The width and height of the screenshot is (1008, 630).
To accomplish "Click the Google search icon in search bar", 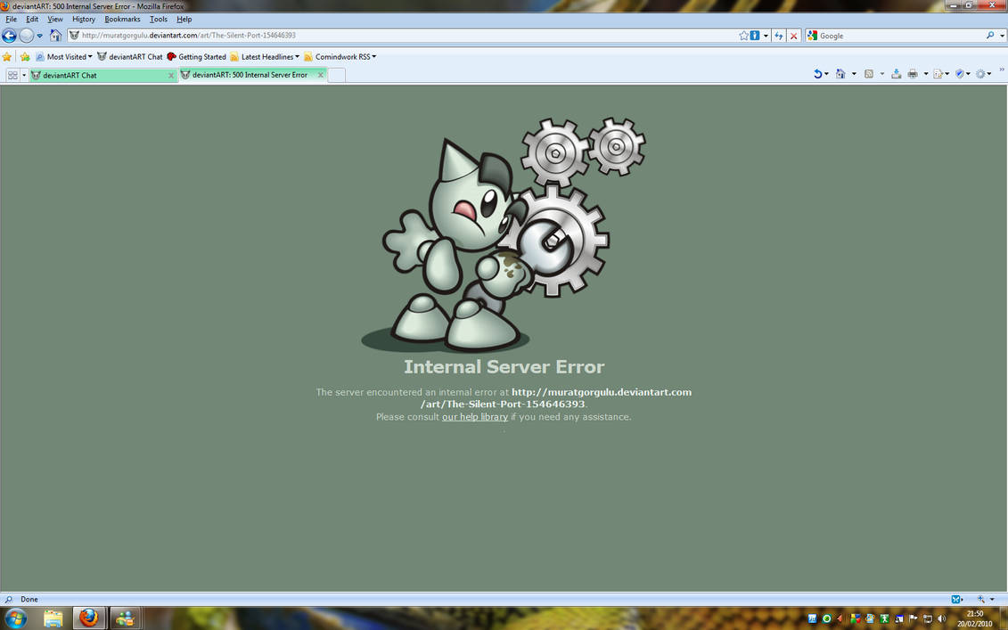I will (812, 36).
